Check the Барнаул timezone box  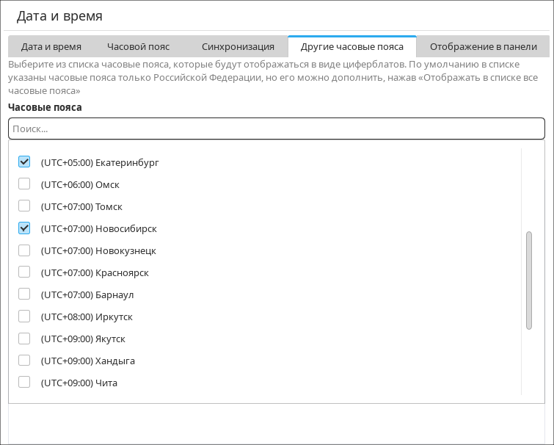pyautogui.click(x=24, y=294)
